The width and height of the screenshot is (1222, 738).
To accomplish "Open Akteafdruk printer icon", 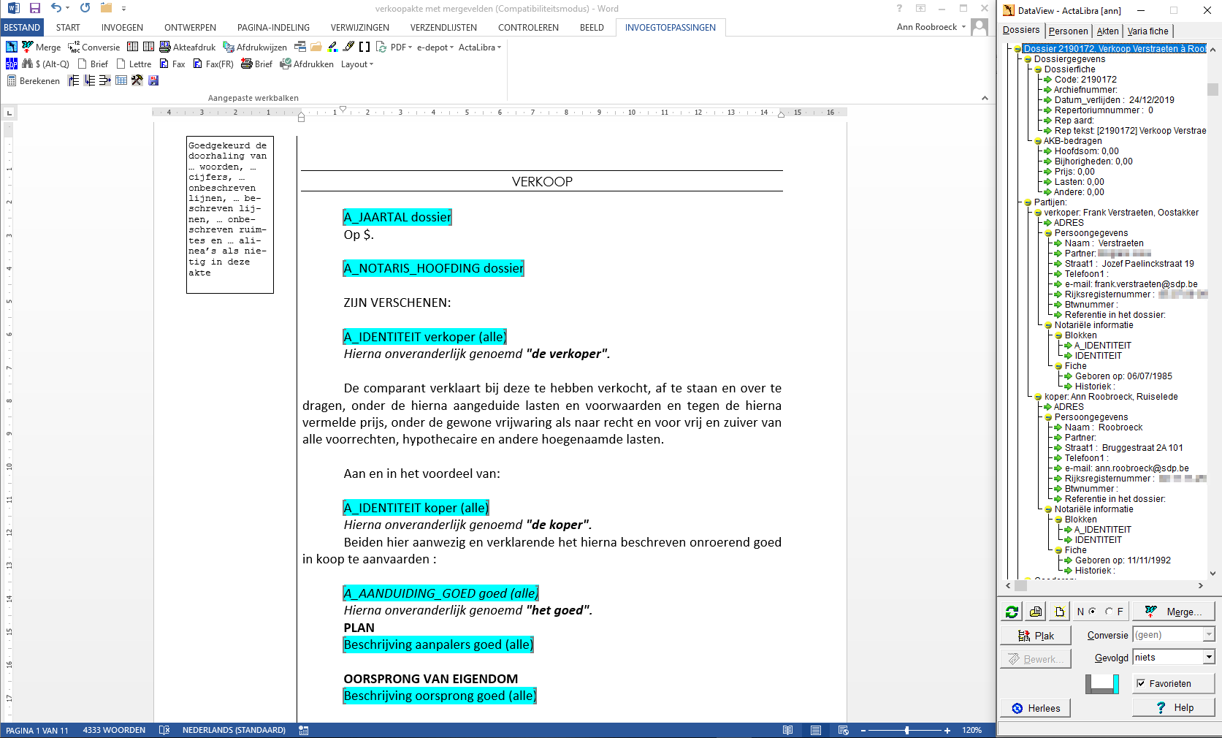I will point(165,47).
